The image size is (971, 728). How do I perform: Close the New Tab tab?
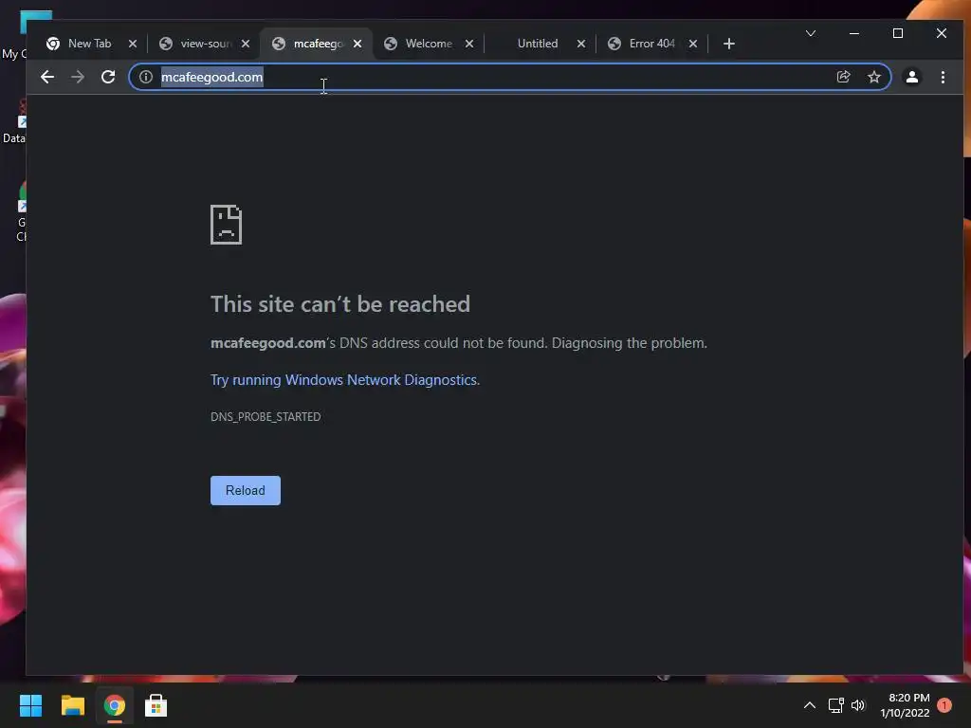132,44
